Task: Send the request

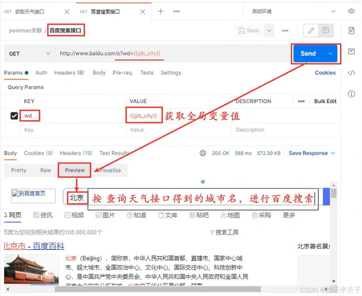Action: point(308,53)
